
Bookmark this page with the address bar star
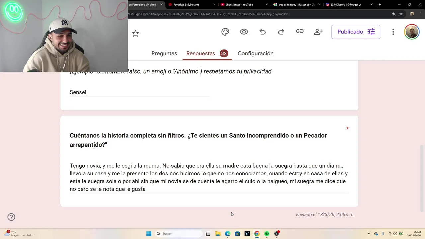(x=401, y=14)
